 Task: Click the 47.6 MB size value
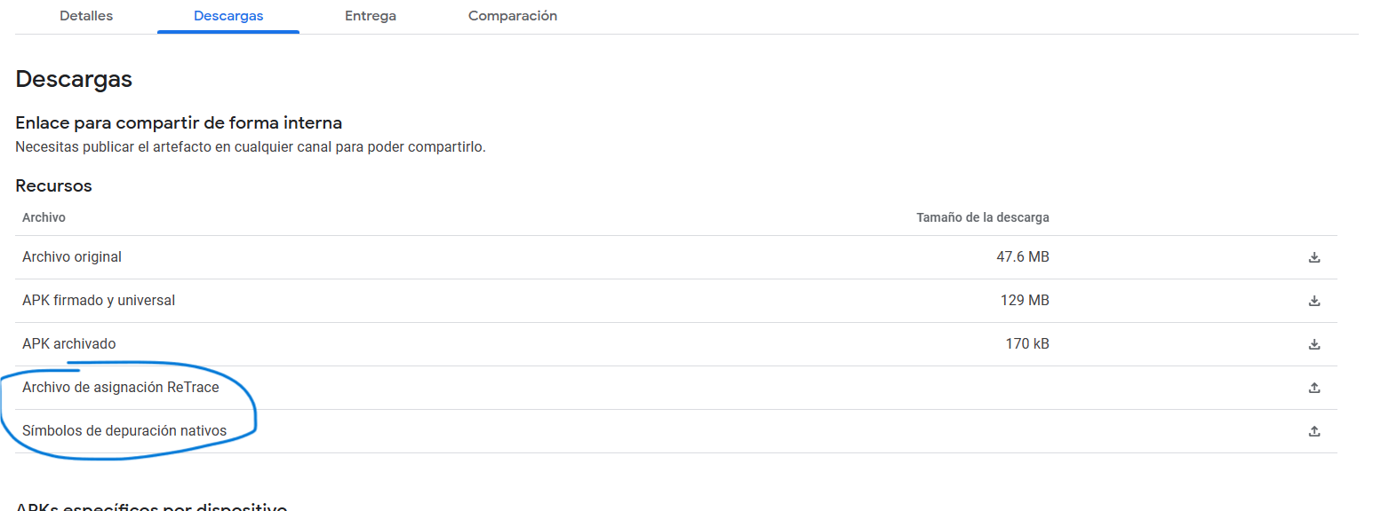1023,256
